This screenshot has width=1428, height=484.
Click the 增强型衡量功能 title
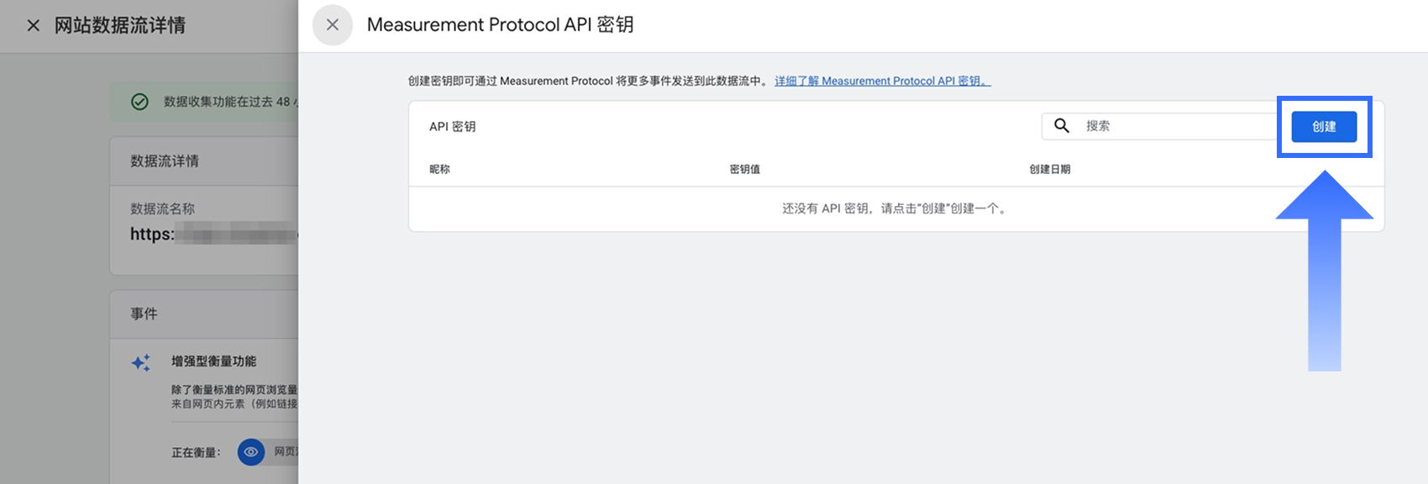(214, 360)
